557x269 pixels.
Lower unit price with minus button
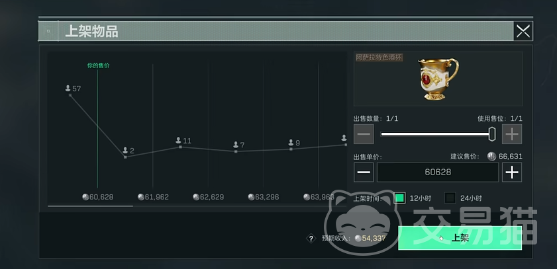tap(364, 173)
